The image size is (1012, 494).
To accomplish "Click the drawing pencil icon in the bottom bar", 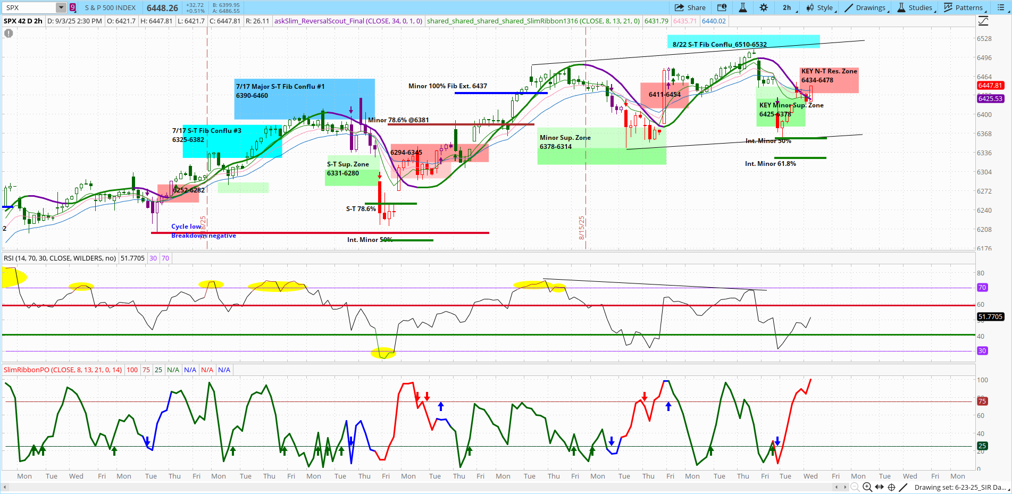I will tap(903, 487).
